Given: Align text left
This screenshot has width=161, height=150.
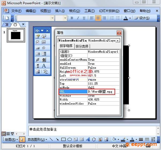Looking at the screenshot, I should (92, 18).
